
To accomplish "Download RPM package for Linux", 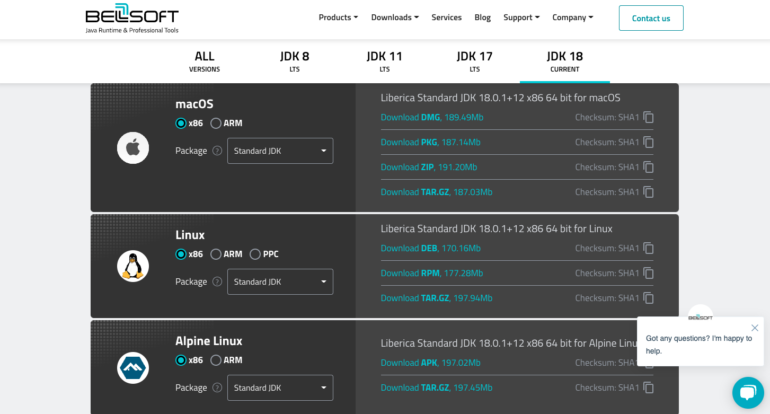I will coord(432,273).
